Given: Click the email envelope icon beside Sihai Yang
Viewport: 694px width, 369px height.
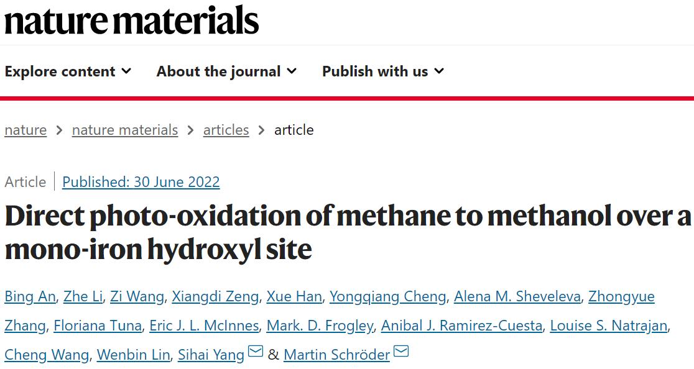Looking at the screenshot, I should (x=256, y=352).
